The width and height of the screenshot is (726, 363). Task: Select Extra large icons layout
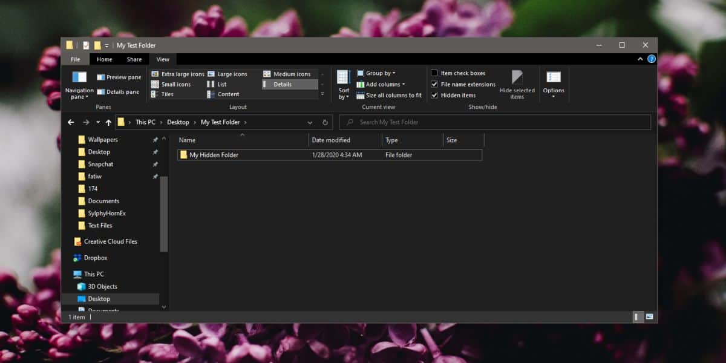[177, 74]
